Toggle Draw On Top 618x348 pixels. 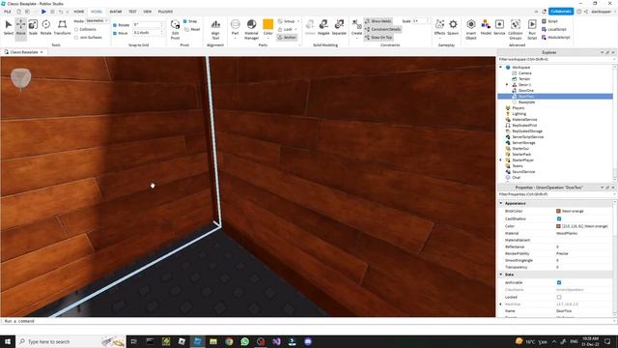click(379, 37)
